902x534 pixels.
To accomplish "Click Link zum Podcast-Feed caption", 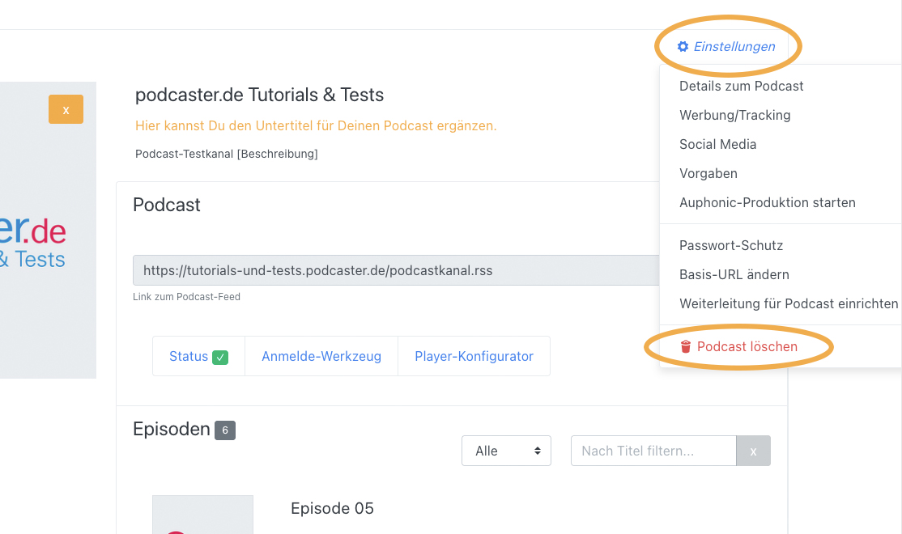I will pos(186,297).
